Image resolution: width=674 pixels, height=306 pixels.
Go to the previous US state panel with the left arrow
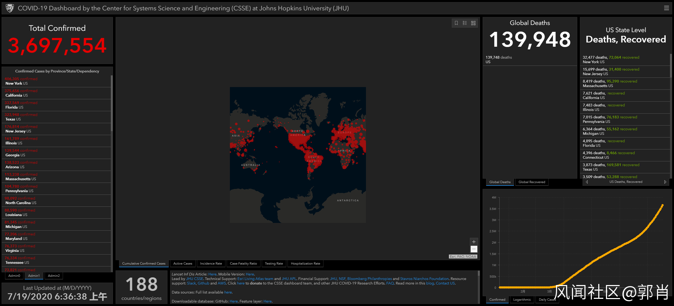coord(587,182)
